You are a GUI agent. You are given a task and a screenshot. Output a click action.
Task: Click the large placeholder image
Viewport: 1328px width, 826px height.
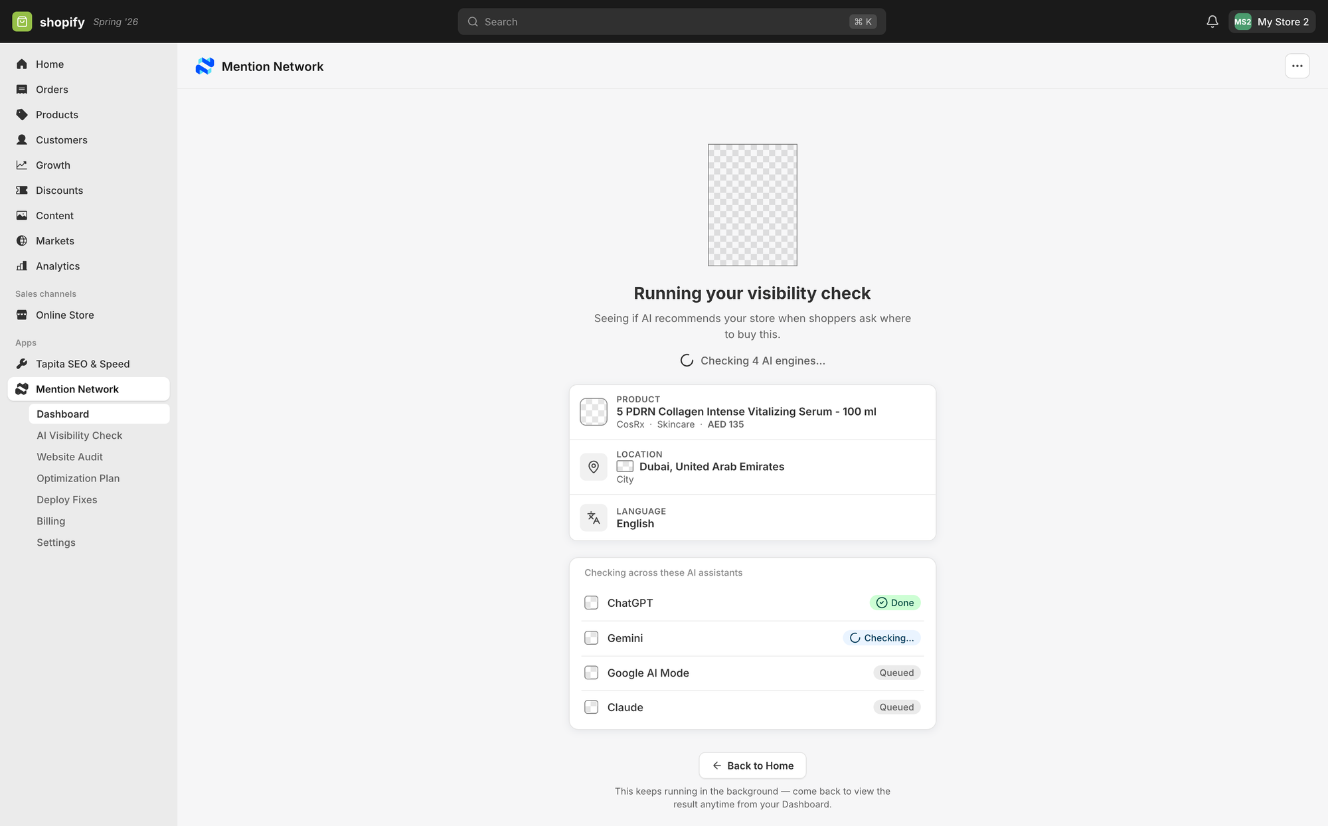pyautogui.click(x=752, y=205)
